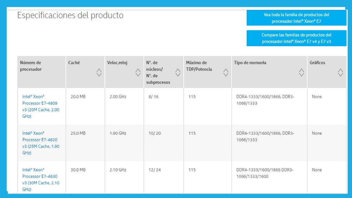Image resolution: width=352 pixels, height=198 pixels.
Task: Select 'None' graphics in E7-4830 row
Action: tap(317, 170)
